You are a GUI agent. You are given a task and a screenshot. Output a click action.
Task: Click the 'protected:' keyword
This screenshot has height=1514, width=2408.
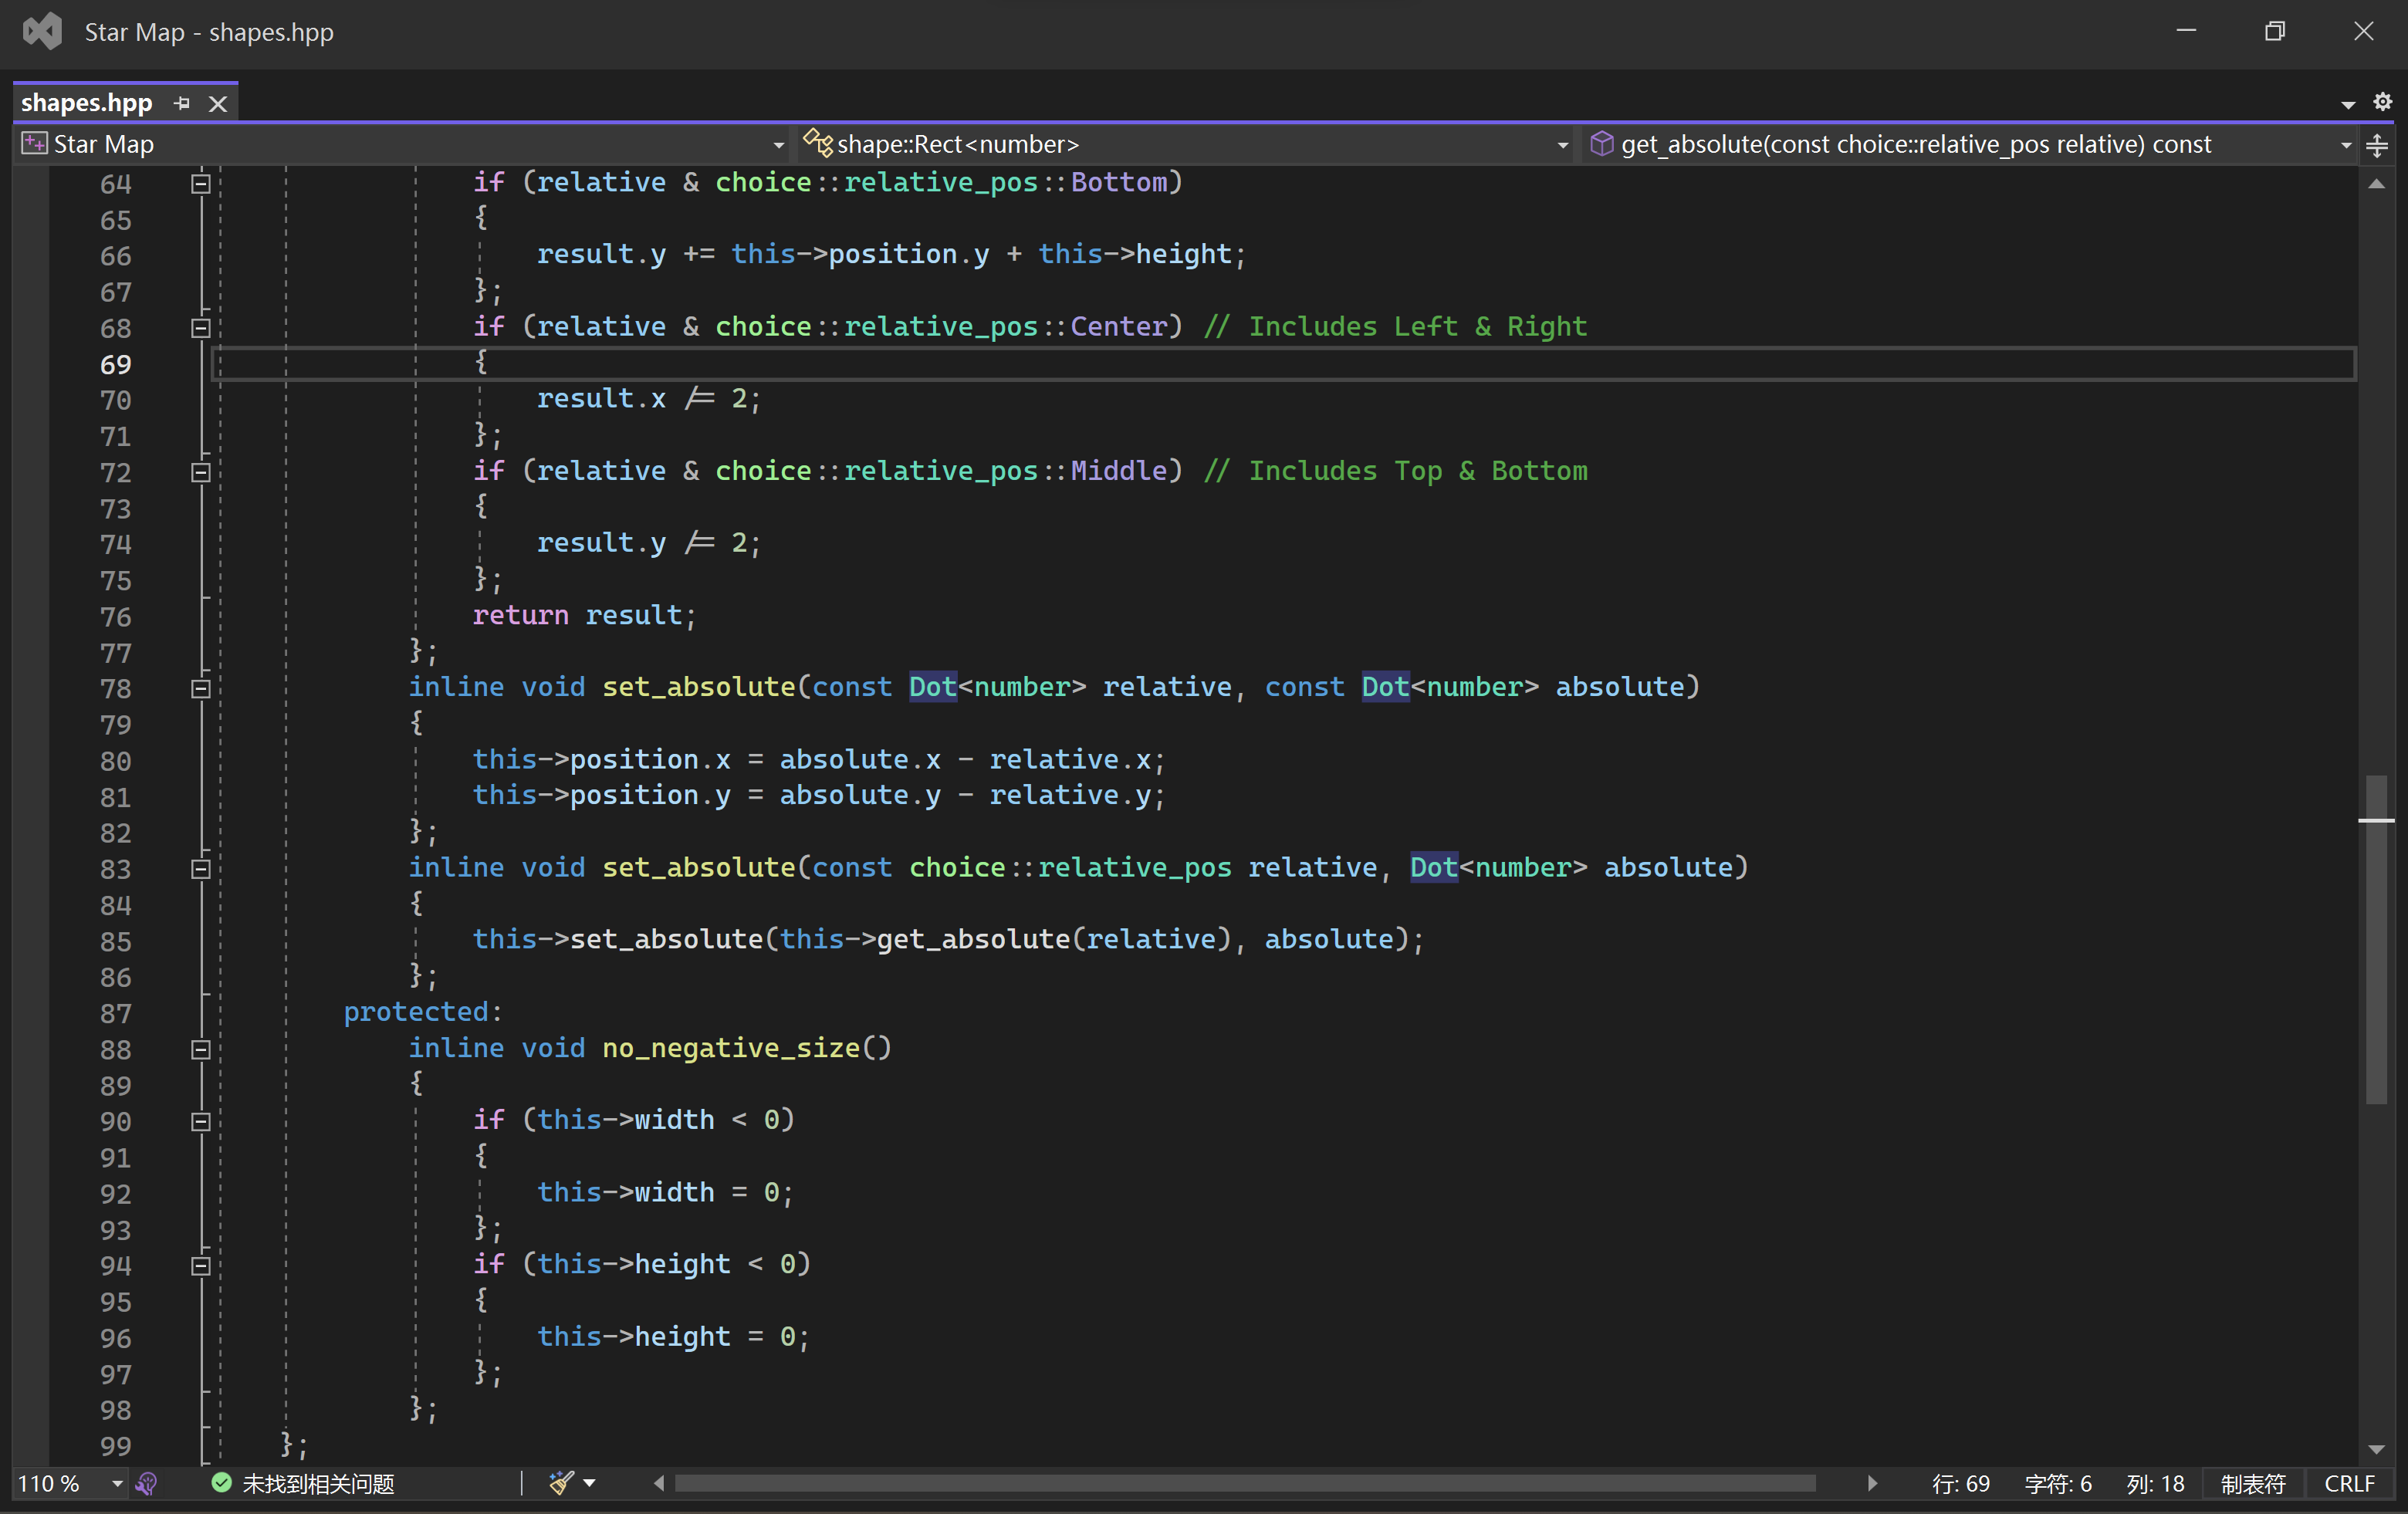click(x=423, y=1012)
